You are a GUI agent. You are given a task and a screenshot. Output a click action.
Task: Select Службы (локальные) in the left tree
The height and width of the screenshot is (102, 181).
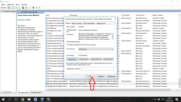point(8,12)
